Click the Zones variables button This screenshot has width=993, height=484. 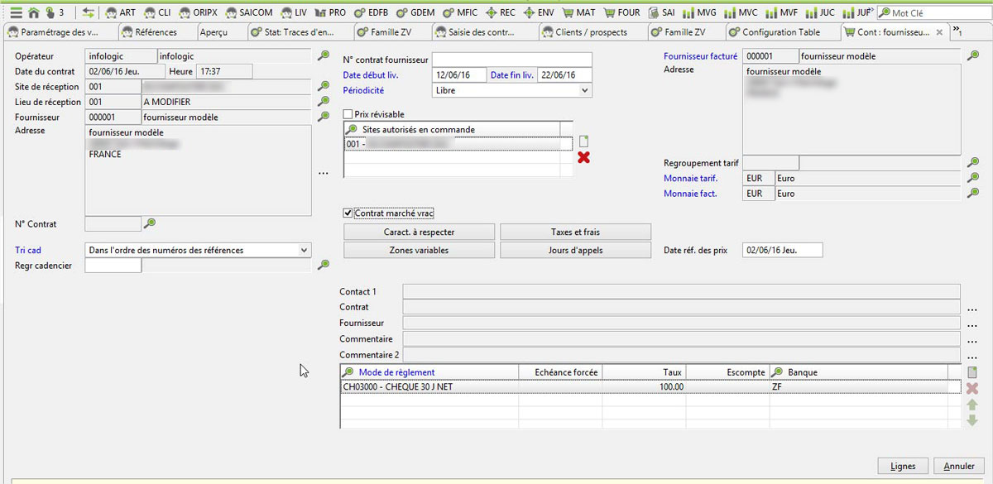(419, 250)
